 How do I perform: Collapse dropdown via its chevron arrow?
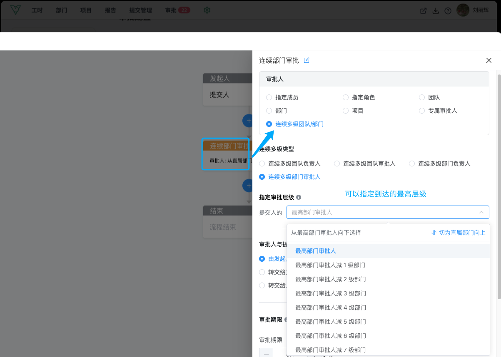481,212
